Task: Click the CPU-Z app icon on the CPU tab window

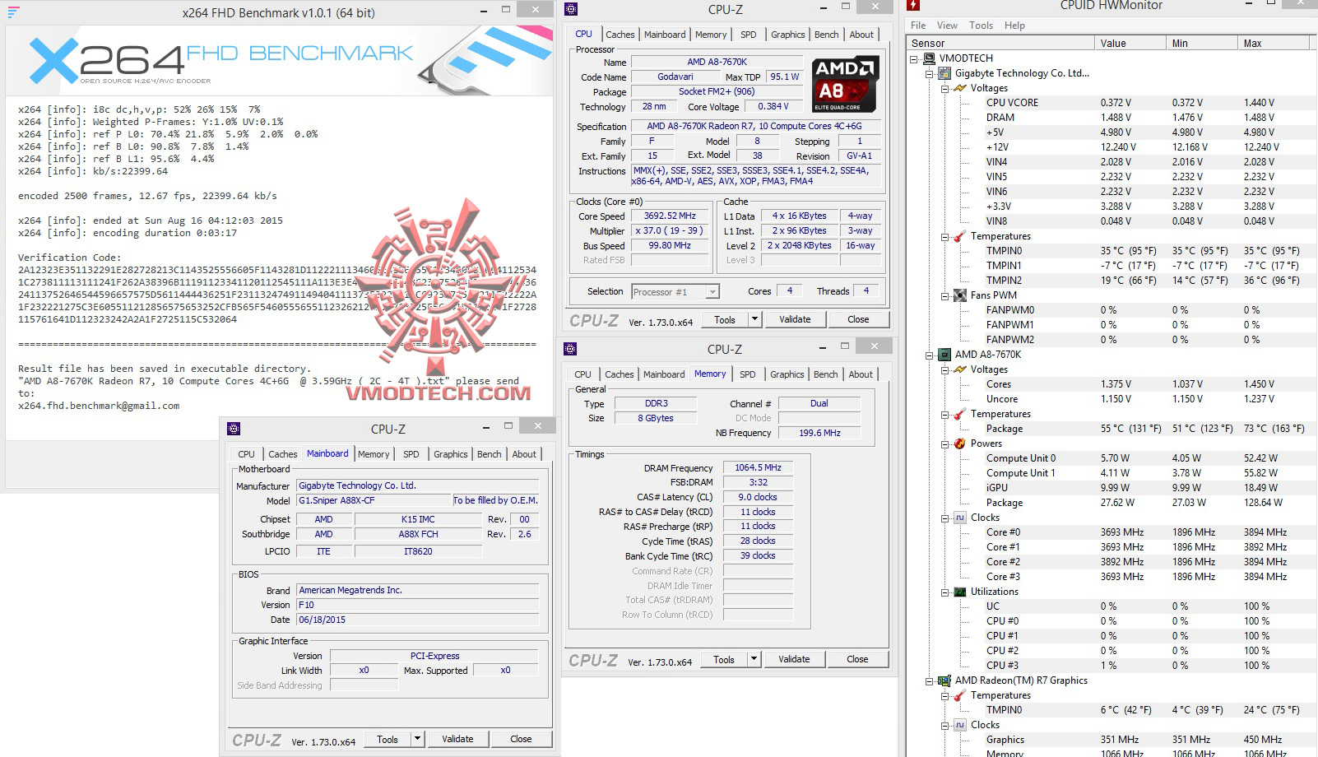Action: [572, 9]
